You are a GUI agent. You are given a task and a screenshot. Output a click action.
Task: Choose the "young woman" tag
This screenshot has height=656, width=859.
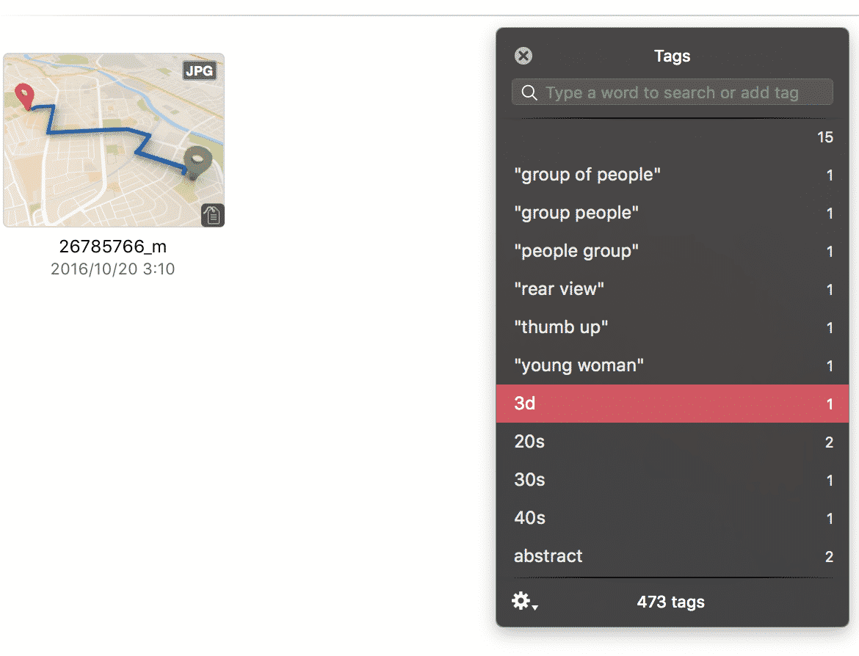(579, 365)
